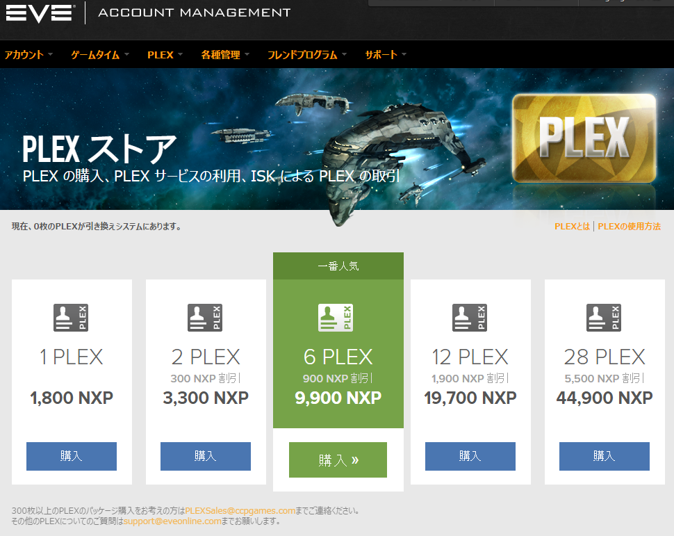Viewport: 674px width, 536px height.
Task: Click the 28 PLEX card icon
Action: pos(604,318)
